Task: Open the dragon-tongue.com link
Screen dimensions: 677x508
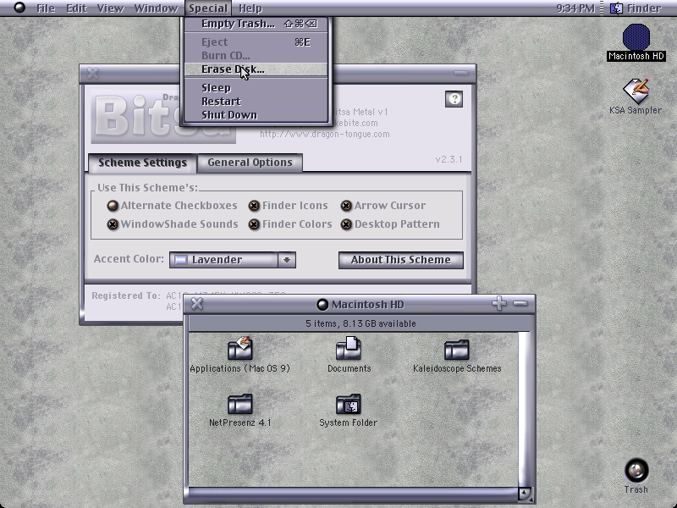Action: [325, 135]
